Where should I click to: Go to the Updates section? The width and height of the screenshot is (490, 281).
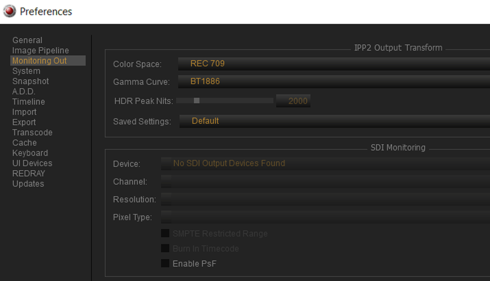pyautogui.click(x=28, y=184)
